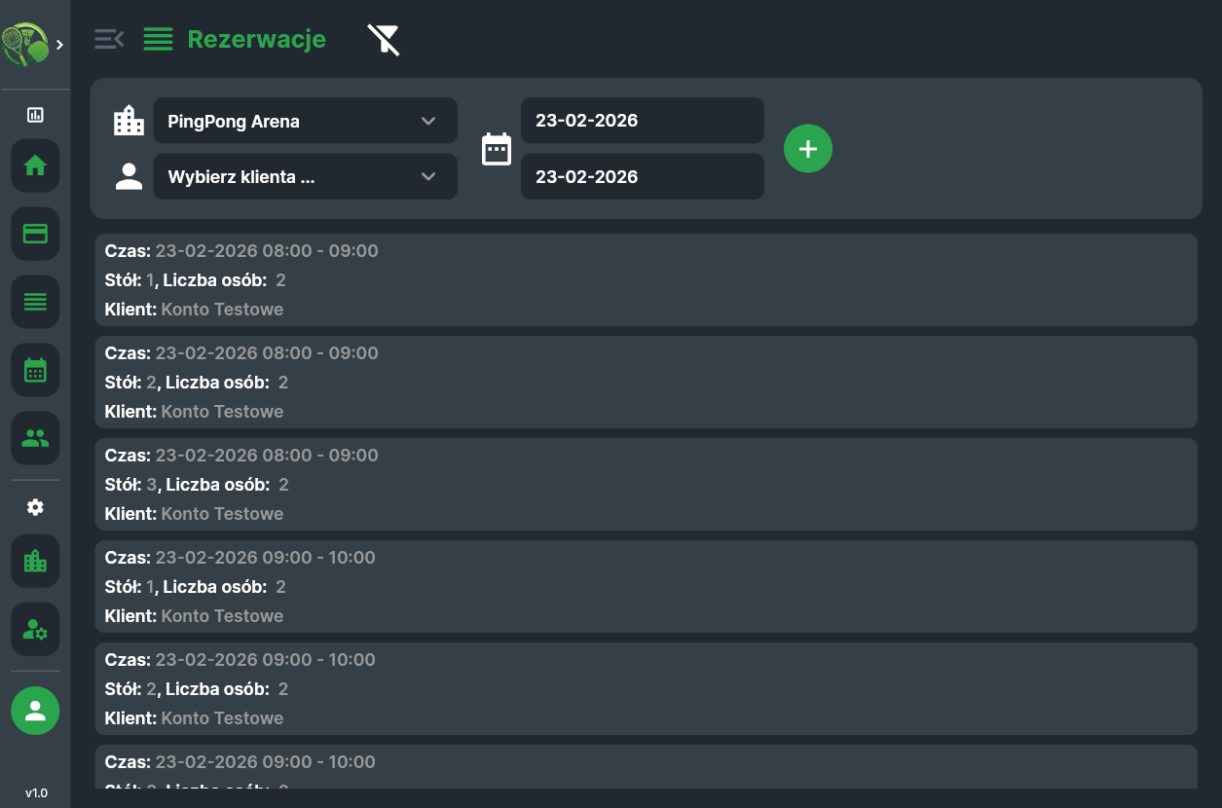The image size is (1222, 808).
Task: Open the calendar icon in sidebar
Action: click(35, 370)
